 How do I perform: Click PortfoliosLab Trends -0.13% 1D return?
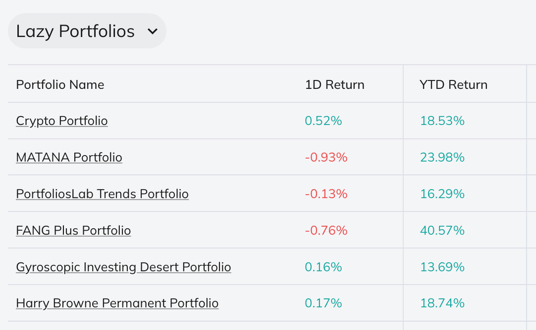coord(326,194)
